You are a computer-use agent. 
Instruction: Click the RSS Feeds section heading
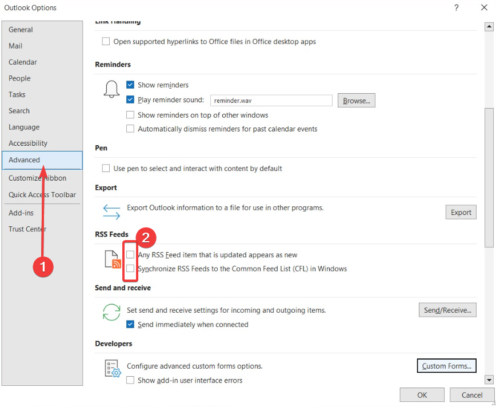[111, 234]
